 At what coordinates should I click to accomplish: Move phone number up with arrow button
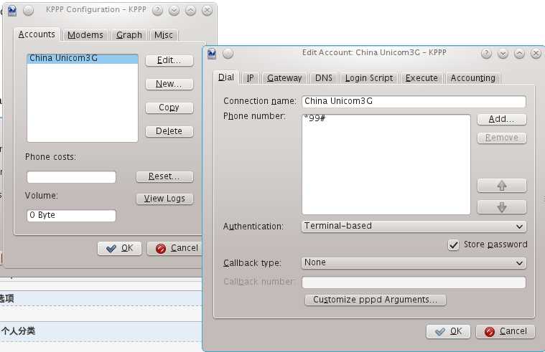click(x=501, y=186)
